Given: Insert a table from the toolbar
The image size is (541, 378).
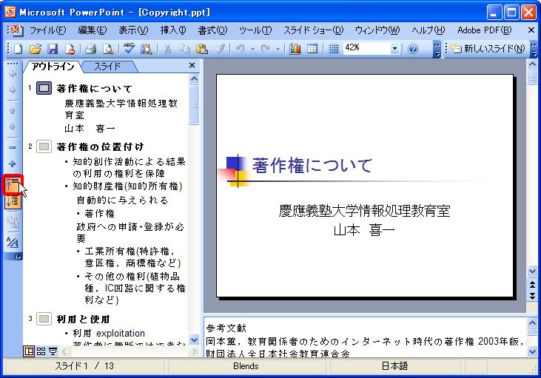Looking at the screenshot, I should tap(312, 49).
